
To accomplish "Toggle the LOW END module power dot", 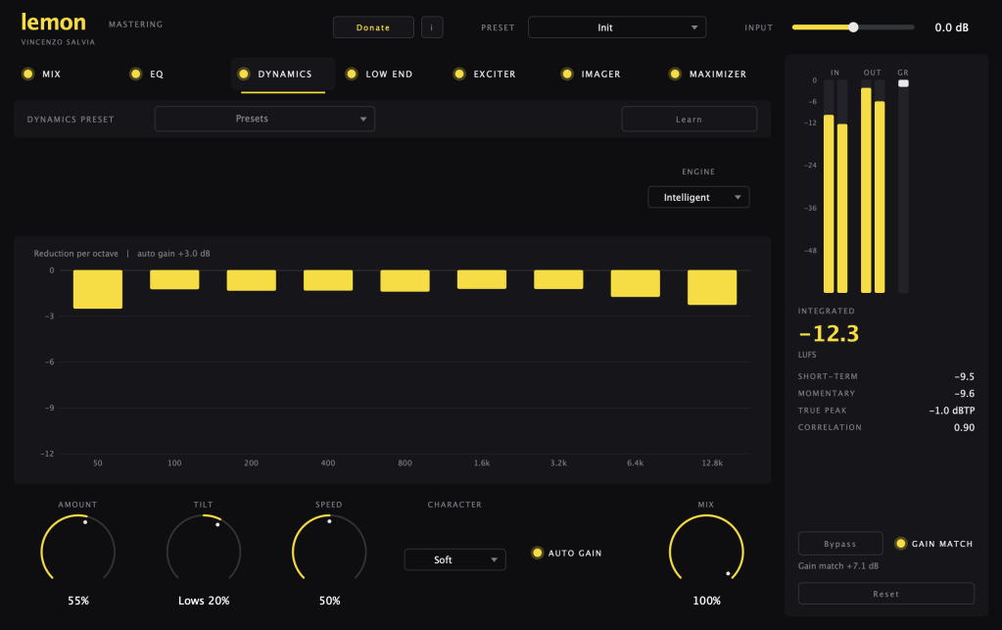I will click(352, 73).
